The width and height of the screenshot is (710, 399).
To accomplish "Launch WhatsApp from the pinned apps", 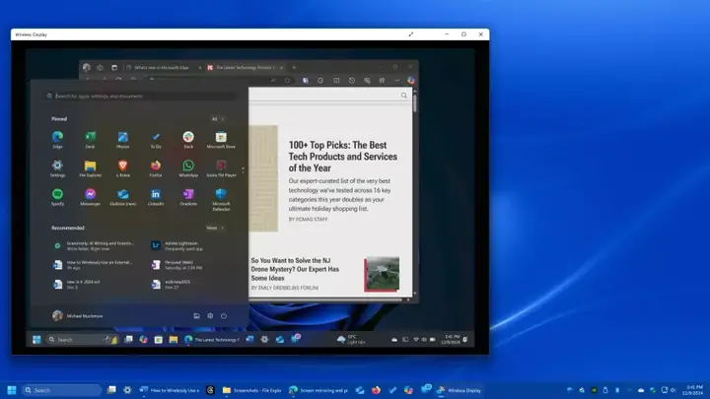I will 188,168.
